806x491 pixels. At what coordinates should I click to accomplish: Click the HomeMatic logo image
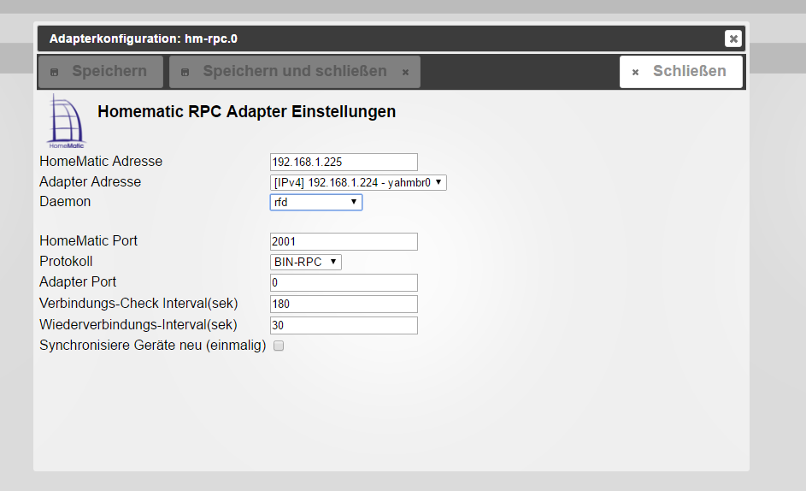point(67,121)
